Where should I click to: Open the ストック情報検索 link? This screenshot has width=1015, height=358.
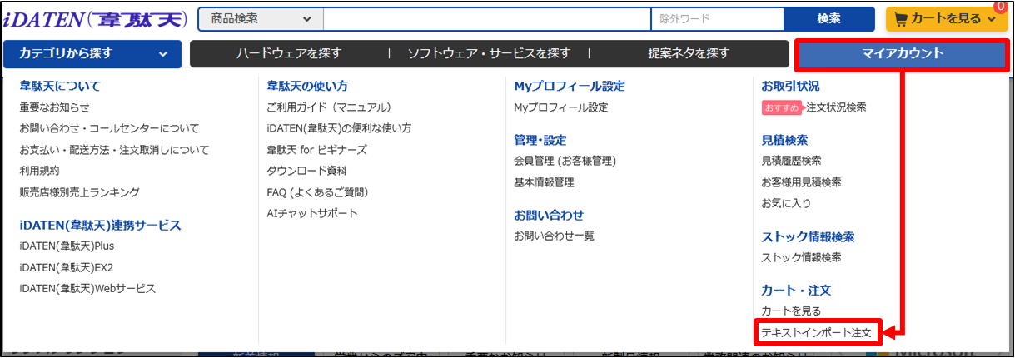point(801,257)
